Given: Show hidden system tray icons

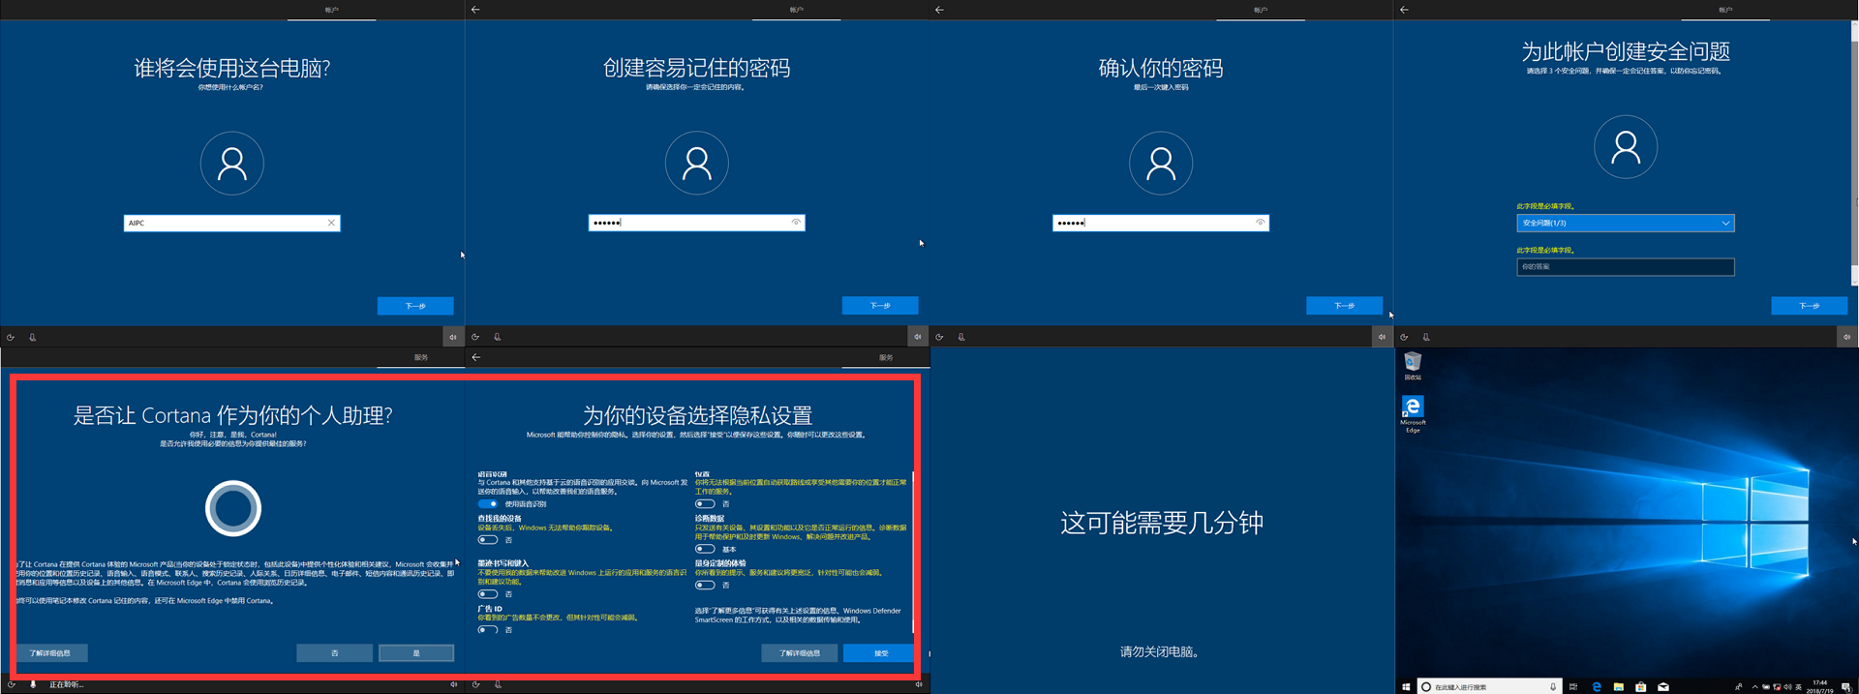Looking at the screenshot, I should click(1754, 686).
